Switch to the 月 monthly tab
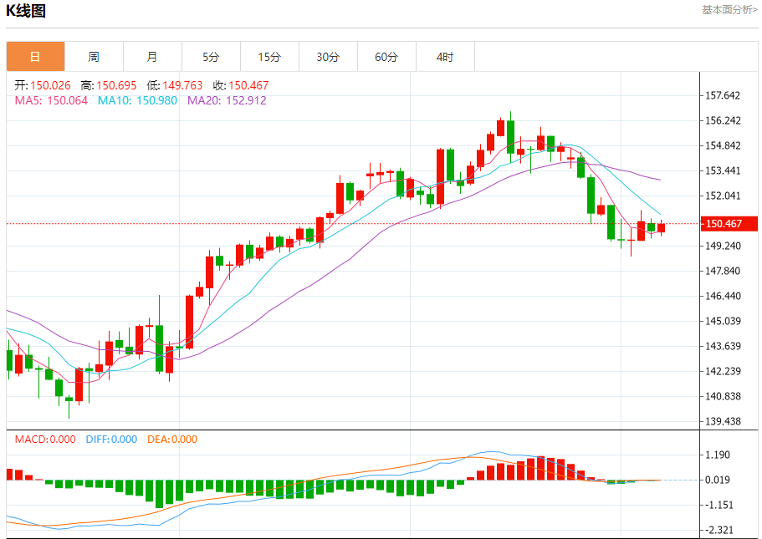Image resolution: width=762 pixels, height=539 pixels. click(x=152, y=57)
